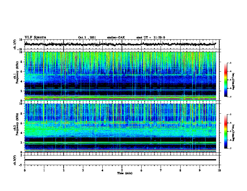Image resolution: width=247 pixels, height=191 pixels.
Task: Click the "VLF Spectra" title text
Action: 35,37
